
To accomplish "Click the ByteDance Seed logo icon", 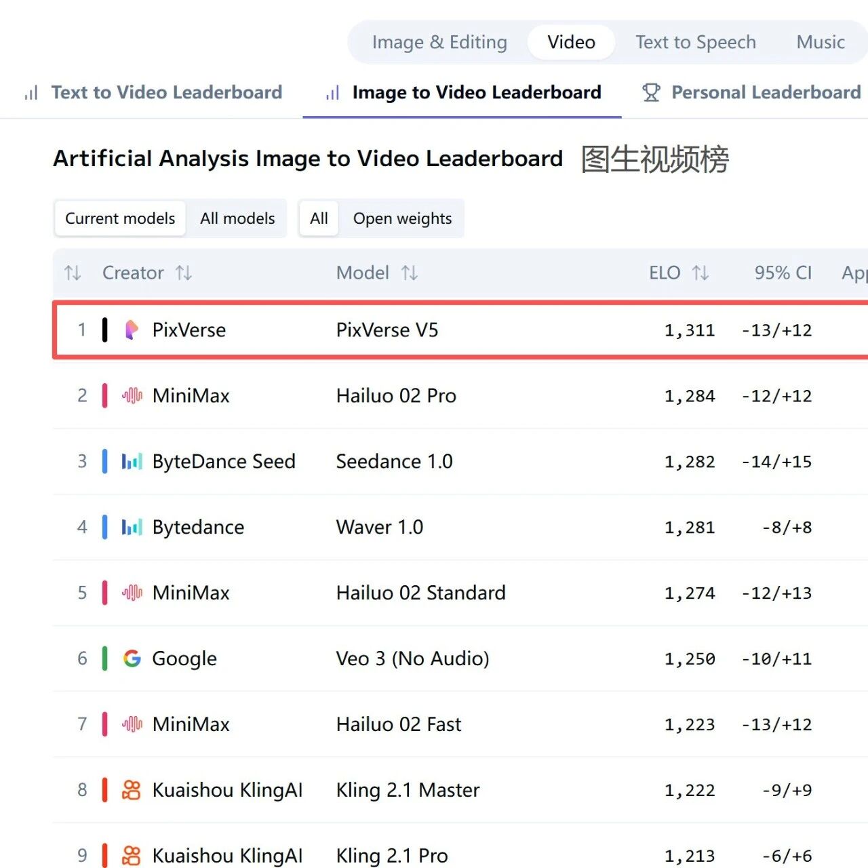I will pos(132,461).
